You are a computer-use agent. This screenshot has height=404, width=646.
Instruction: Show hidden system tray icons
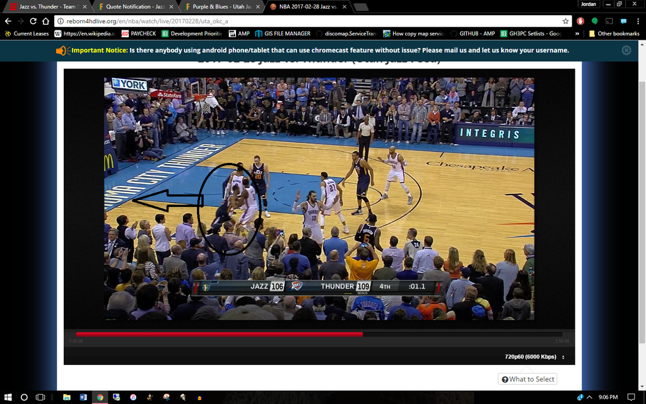[x=590, y=398]
